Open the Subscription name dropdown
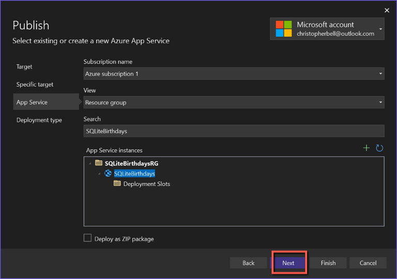 click(380, 74)
